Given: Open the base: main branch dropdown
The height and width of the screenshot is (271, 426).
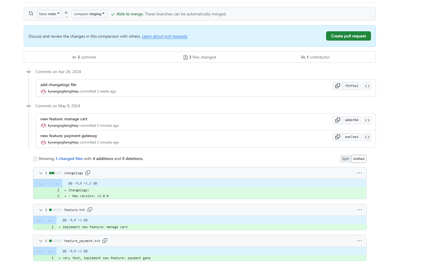Looking at the screenshot, I should (49, 14).
